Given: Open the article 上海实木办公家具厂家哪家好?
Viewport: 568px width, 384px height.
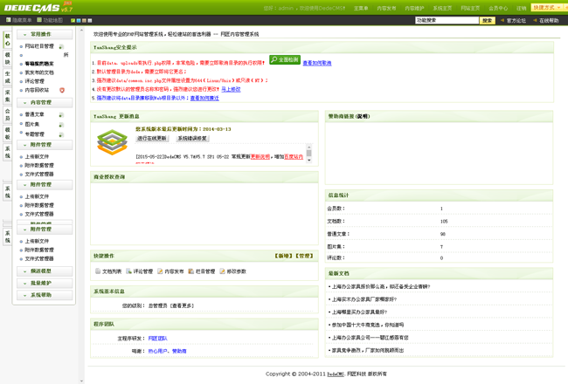Looking at the screenshot, I should tap(364, 299).
